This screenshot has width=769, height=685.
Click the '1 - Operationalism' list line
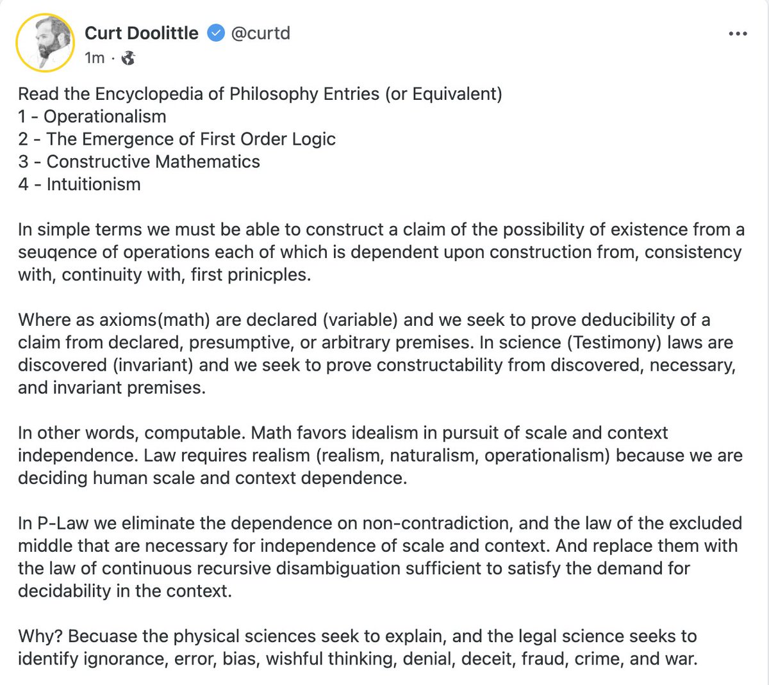[x=92, y=117]
